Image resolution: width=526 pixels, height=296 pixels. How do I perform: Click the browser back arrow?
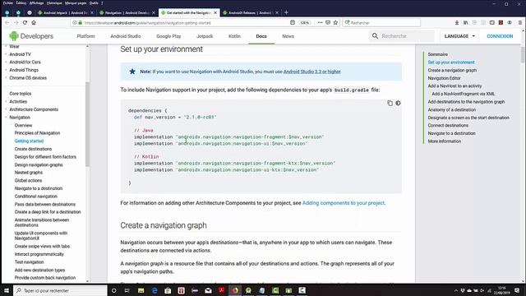click(x=7, y=22)
